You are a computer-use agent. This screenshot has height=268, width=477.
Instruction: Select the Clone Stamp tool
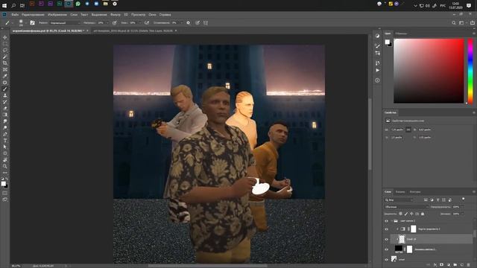coord(5,95)
